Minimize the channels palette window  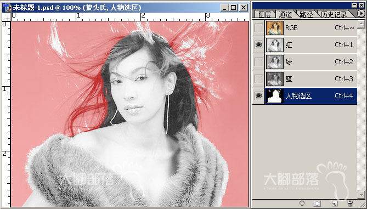(x=355, y=5)
